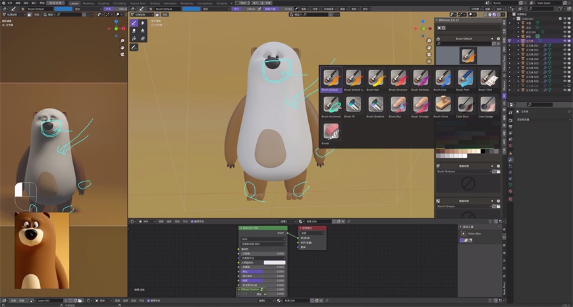Select the 立方体.003 object in outliner
Screen dimensions: 573x307
532,55
